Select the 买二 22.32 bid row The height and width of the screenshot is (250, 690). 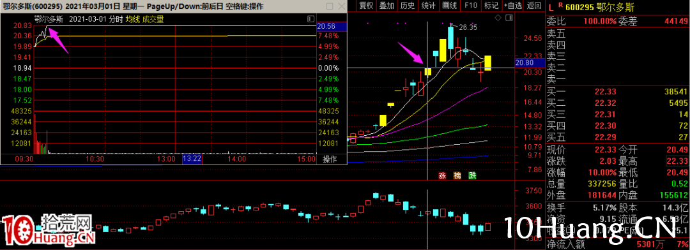(x=617, y=103)
